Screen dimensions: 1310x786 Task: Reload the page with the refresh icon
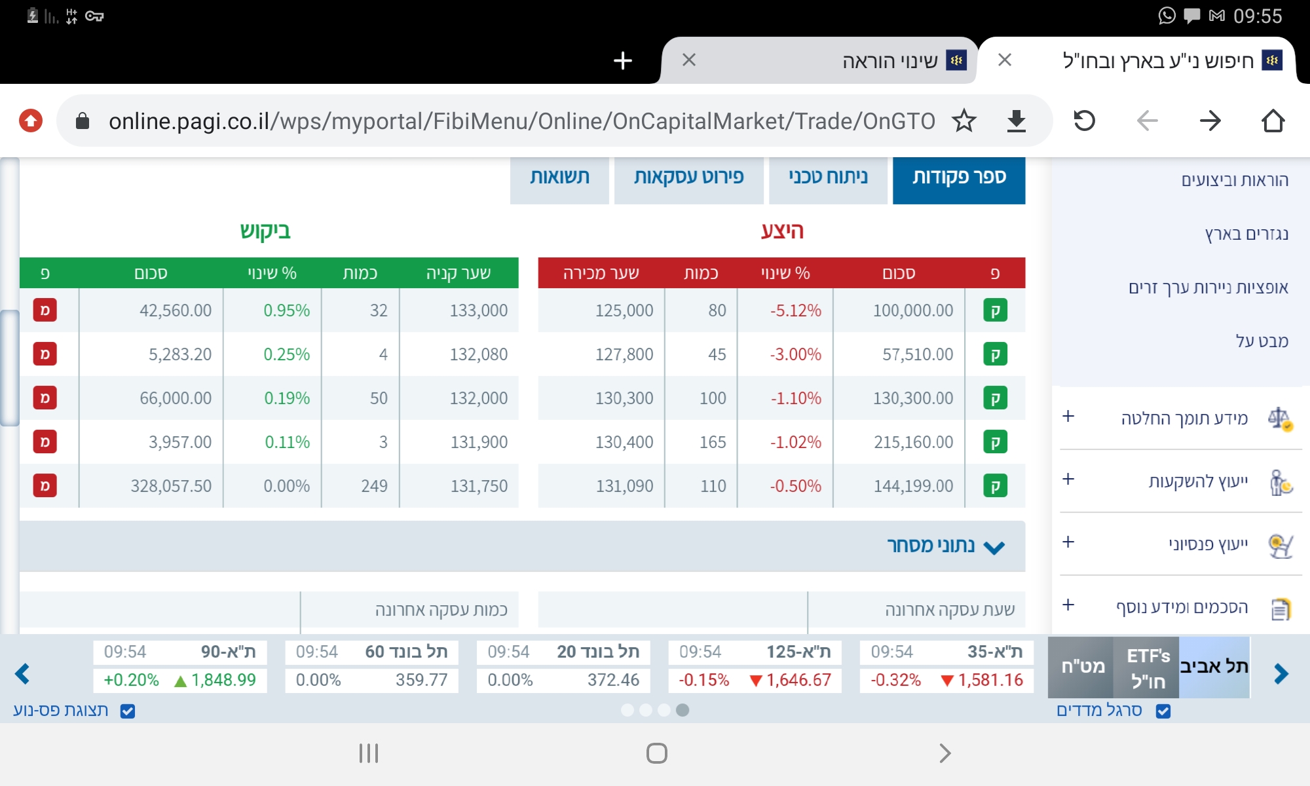pyautogui.click(x=1084, y=121)
